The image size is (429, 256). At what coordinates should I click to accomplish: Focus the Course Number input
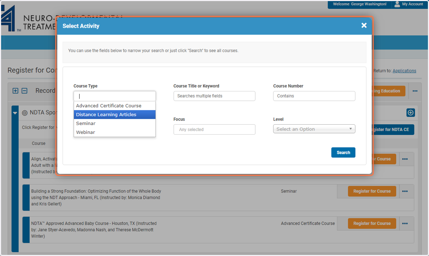314,96
